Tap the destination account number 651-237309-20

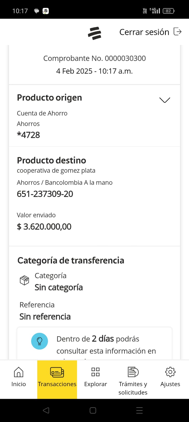click(45, 194)
